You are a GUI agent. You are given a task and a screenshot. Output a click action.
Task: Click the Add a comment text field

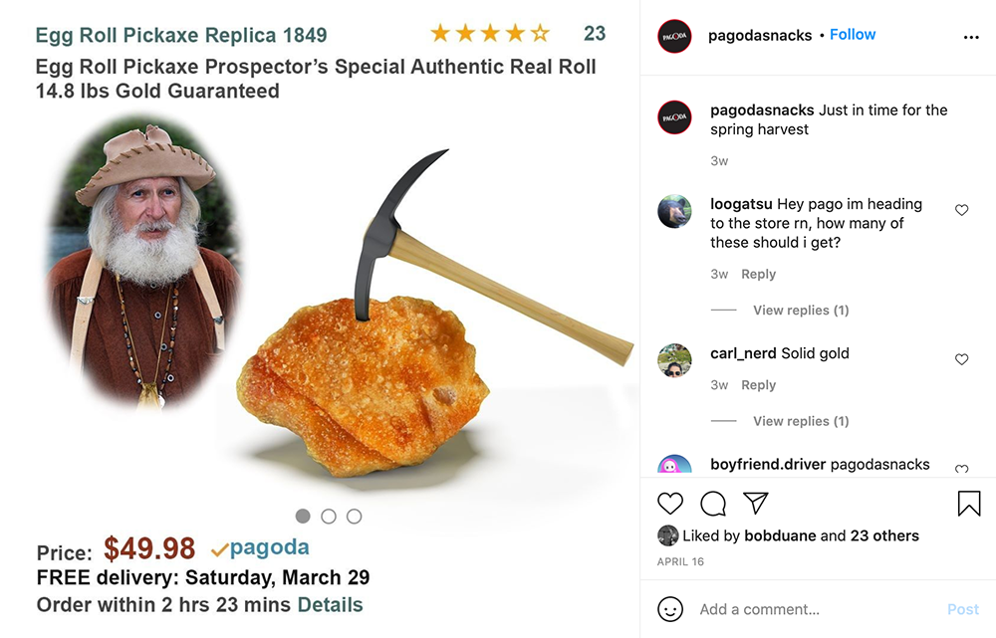tap(820, 609)
